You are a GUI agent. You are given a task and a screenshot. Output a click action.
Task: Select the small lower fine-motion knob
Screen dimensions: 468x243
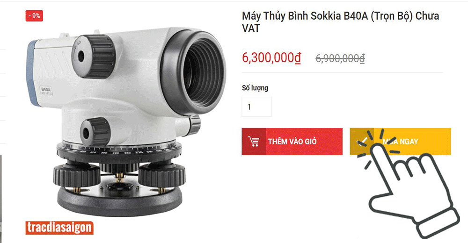[x=95, y=132]
